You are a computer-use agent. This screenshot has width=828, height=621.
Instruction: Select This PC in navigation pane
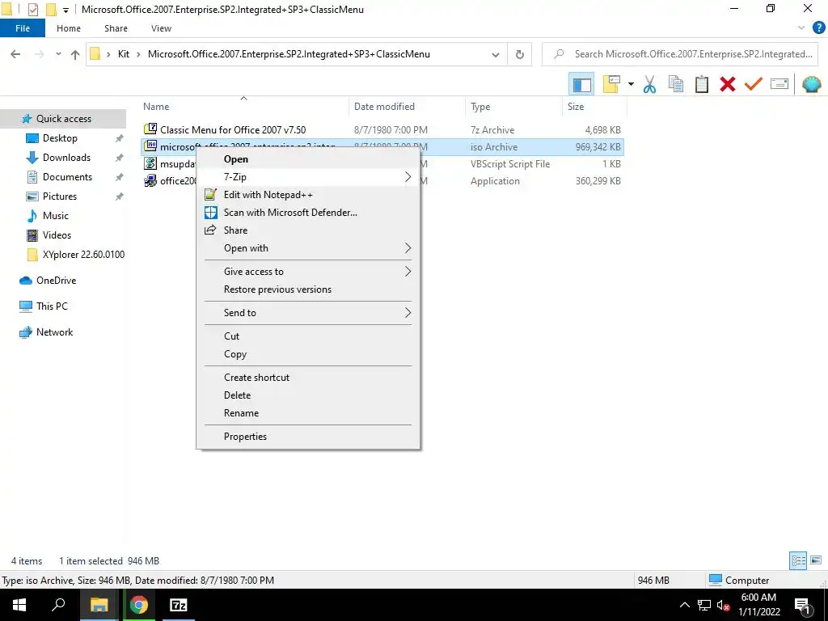52,306
